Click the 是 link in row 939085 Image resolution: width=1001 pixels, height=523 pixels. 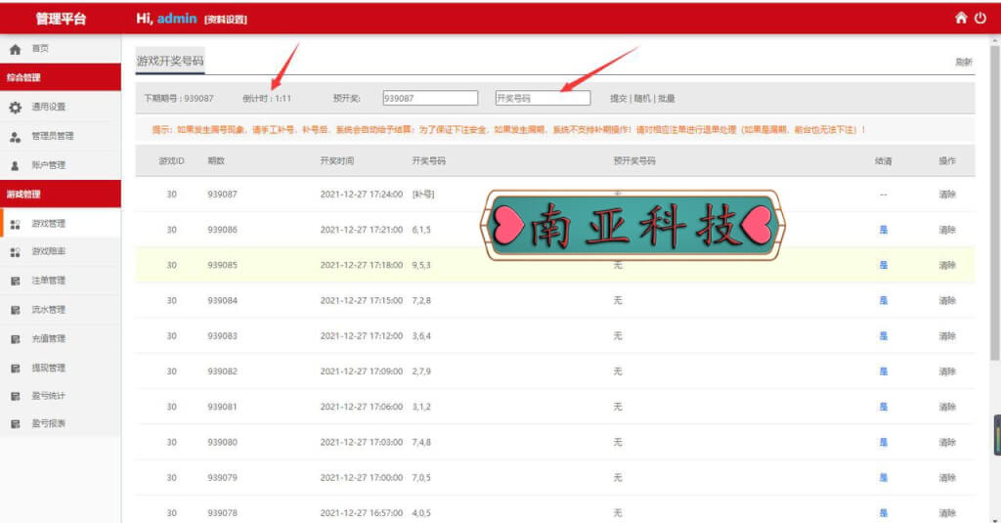tap(884, 265)
